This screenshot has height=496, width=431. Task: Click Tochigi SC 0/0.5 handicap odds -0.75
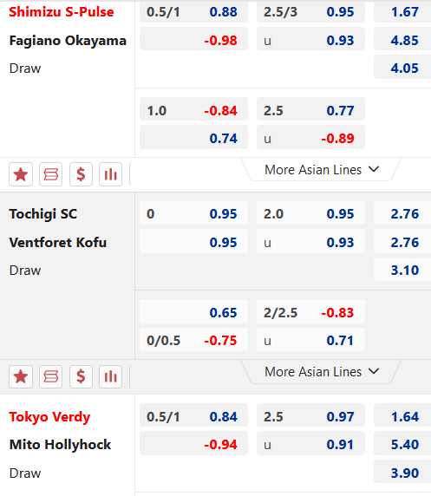(x=193, y=341)
